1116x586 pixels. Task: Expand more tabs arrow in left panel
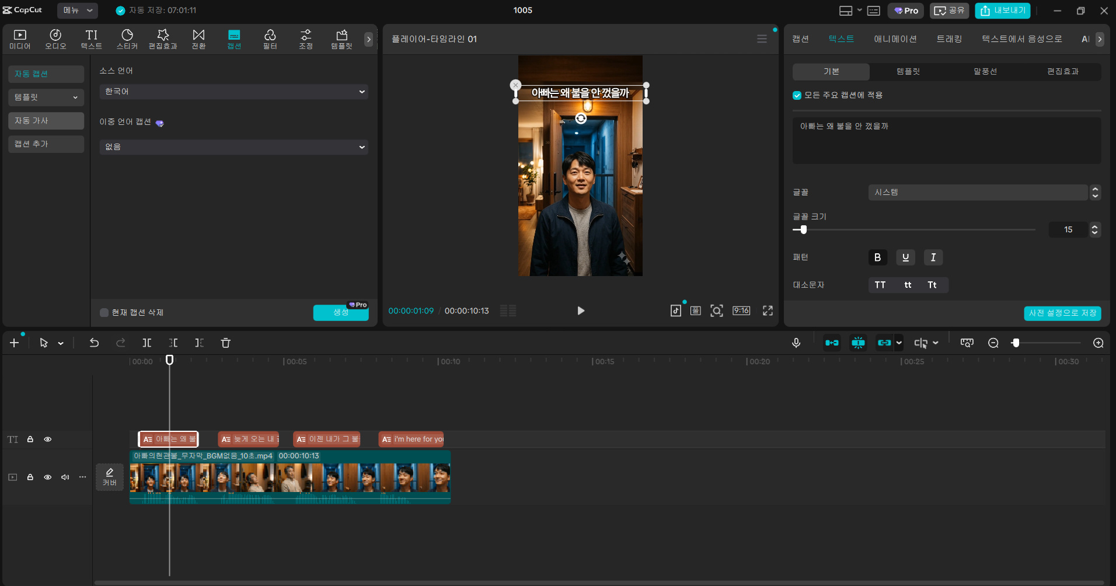click(368, 39)
